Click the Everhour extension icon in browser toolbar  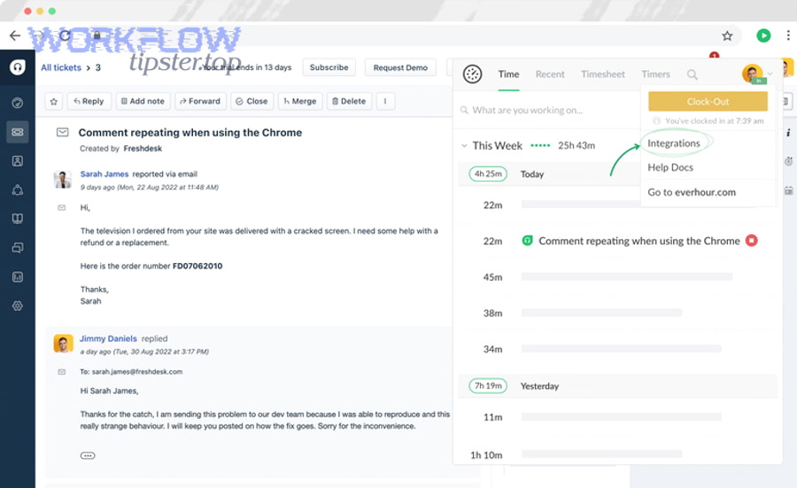763,35
